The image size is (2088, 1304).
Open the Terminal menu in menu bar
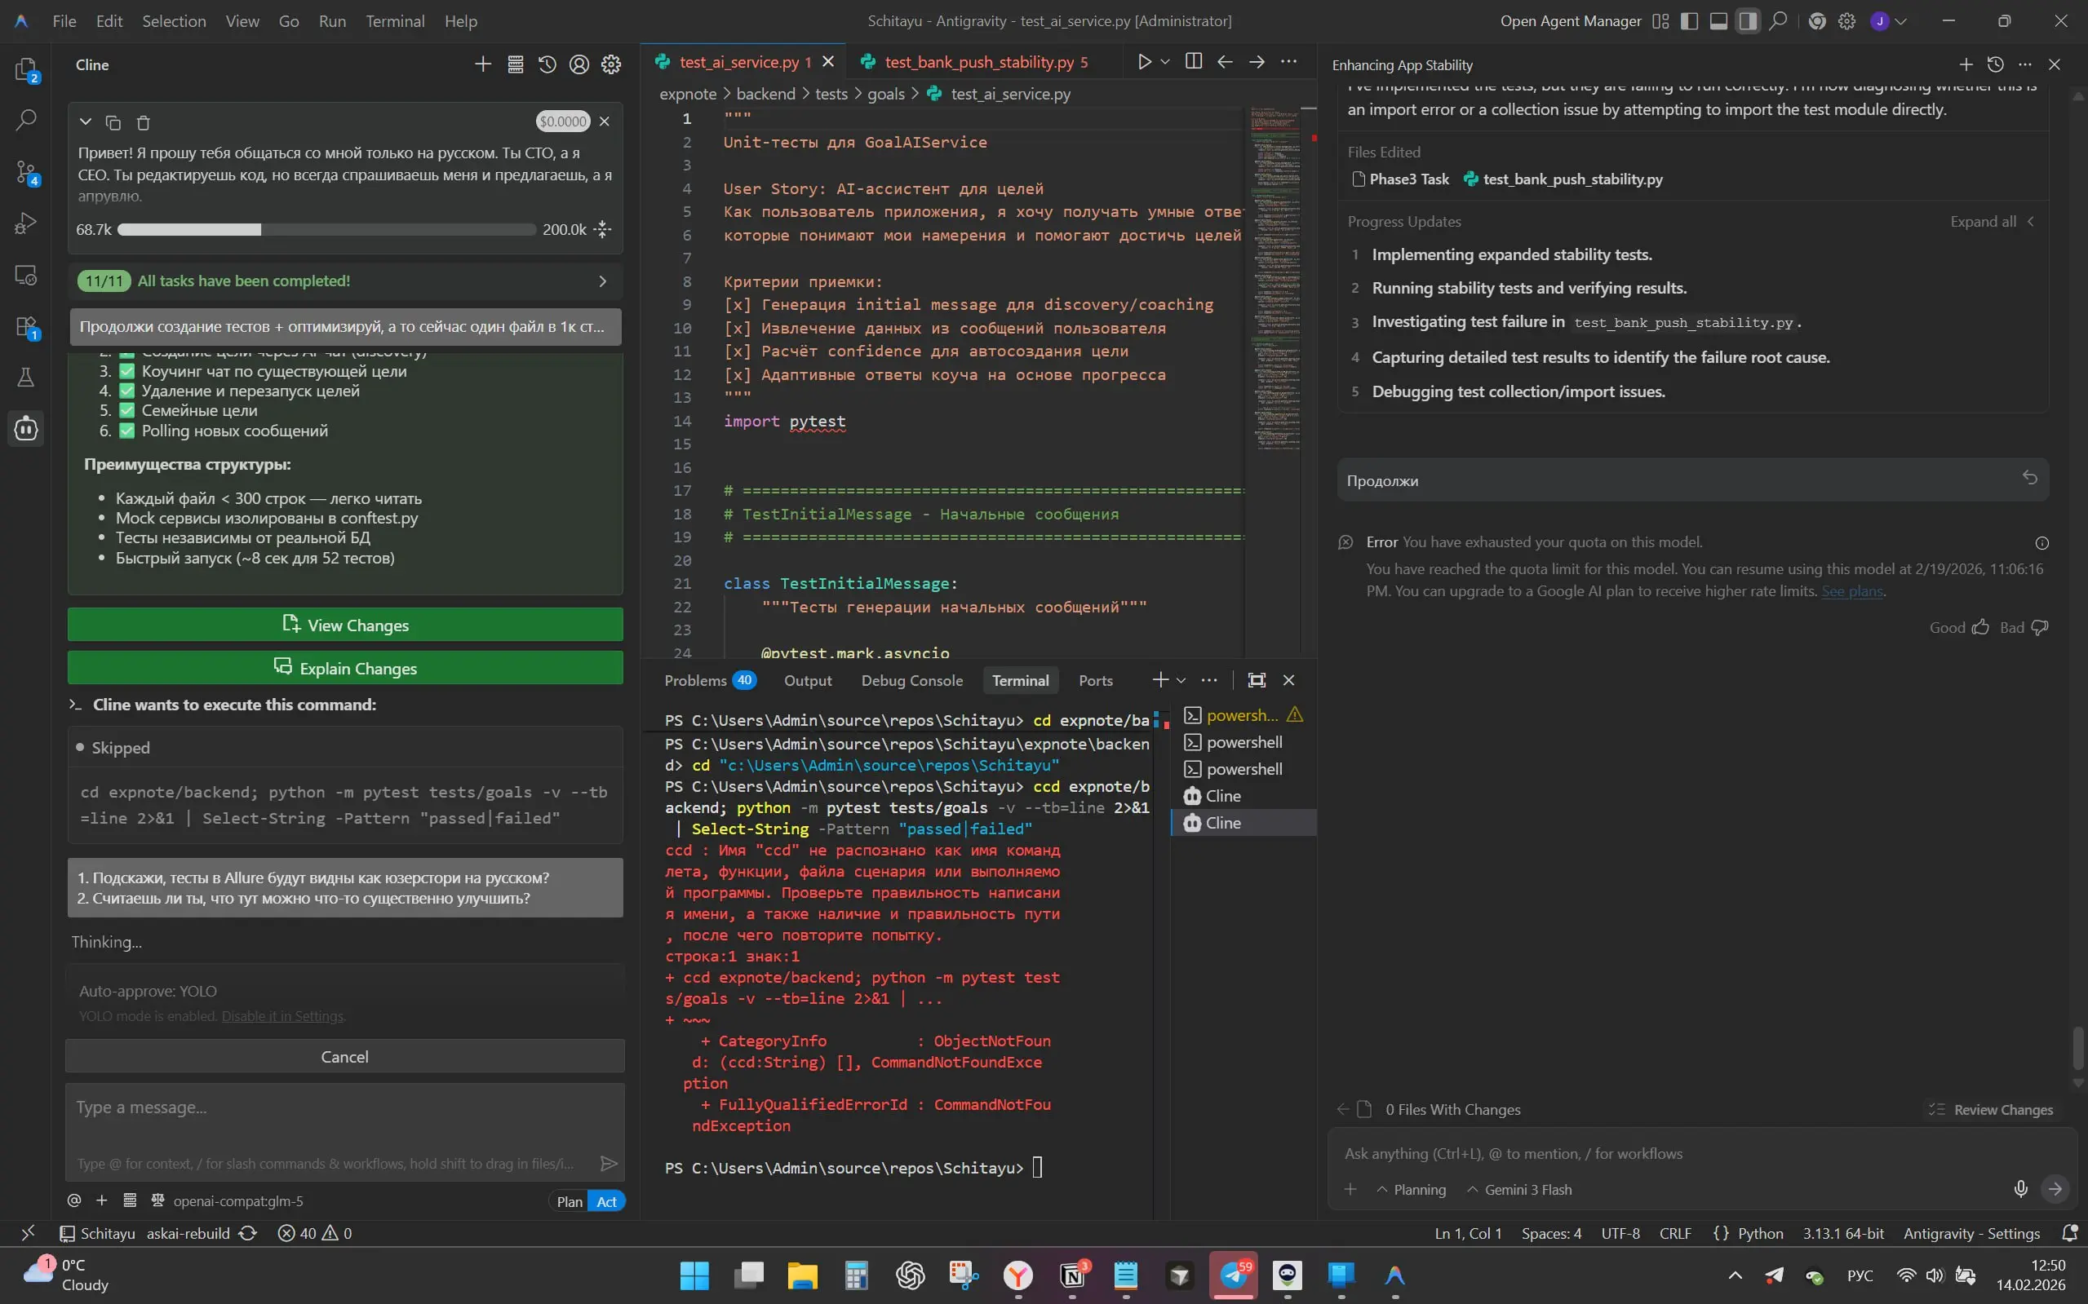(x=395, y=21)
